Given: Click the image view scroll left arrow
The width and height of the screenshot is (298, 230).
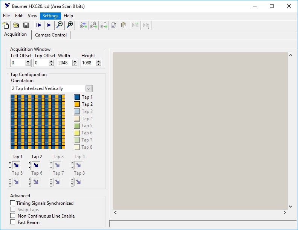Looking at the screenshot, I should pyautogui.click(x=115, y=213).
